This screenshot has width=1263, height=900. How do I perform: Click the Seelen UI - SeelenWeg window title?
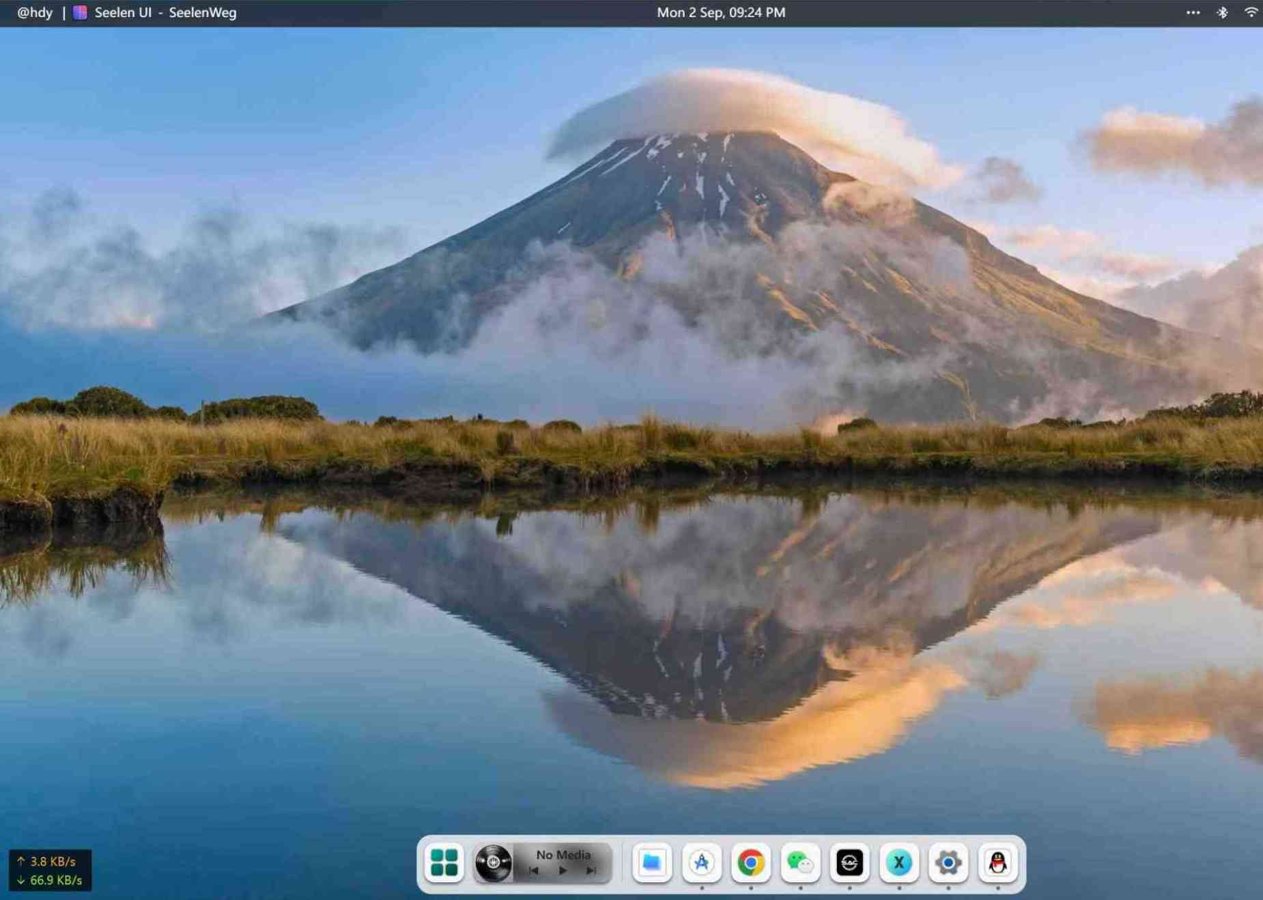pos(165,12)
